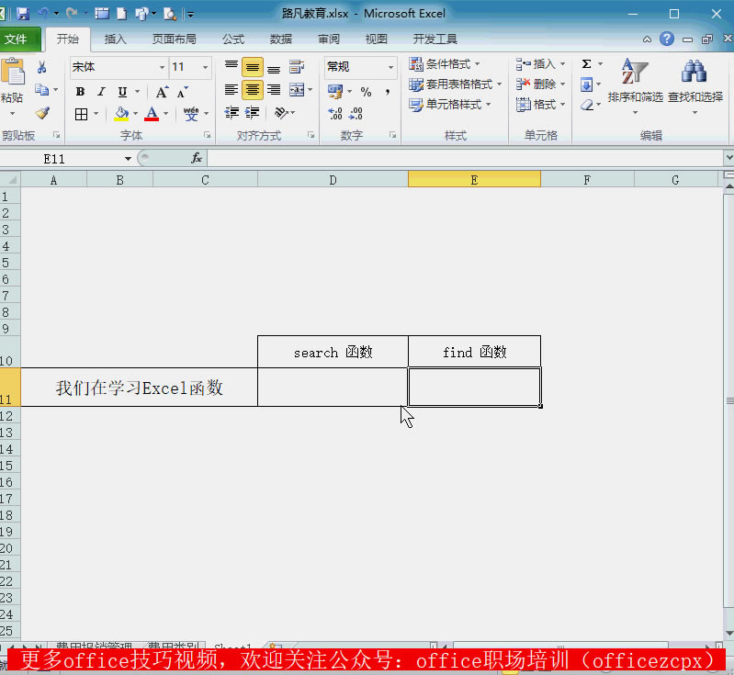Click 排序和筛选 sort and filter icon

[635, 83]
